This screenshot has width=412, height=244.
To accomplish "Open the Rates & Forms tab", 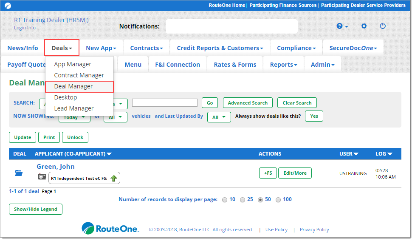I will click(235, 65).
